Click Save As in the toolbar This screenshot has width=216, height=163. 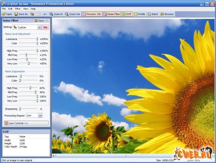tap(21, 14)
